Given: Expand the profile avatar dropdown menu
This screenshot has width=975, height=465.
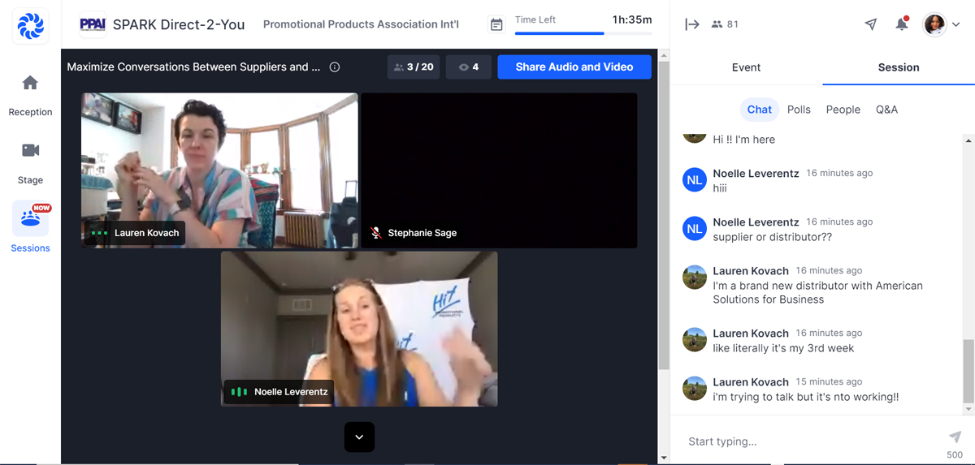Looking at the screenshot, I should pos(942,24).
